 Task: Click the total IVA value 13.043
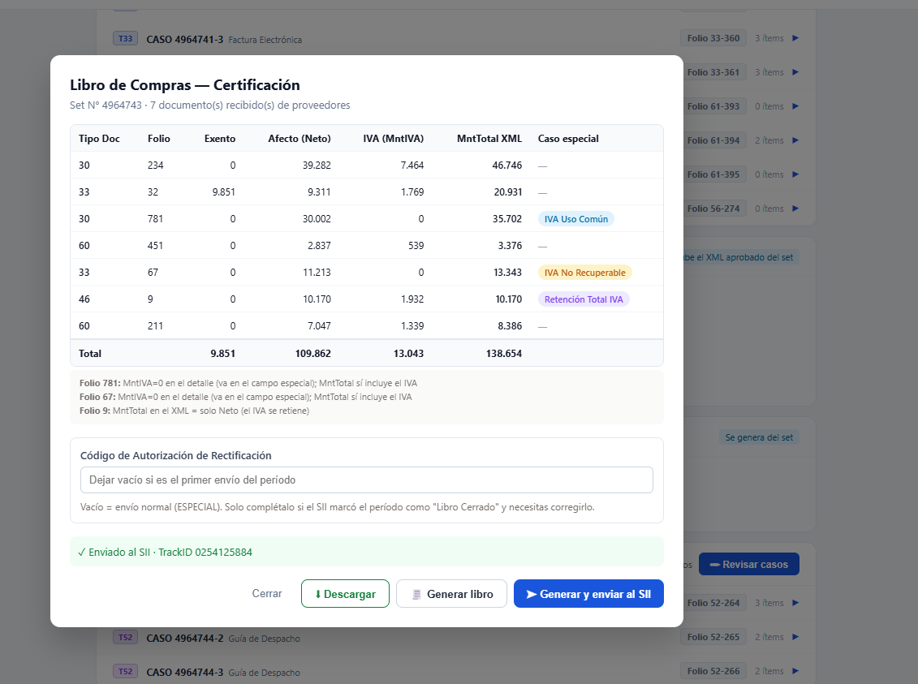pyautogui.click(x=408, y=354)
